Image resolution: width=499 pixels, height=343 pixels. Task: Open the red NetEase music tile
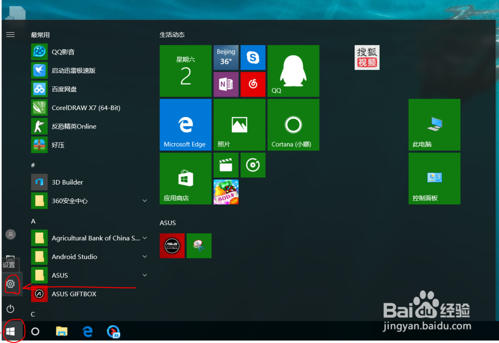coord(253,85)
